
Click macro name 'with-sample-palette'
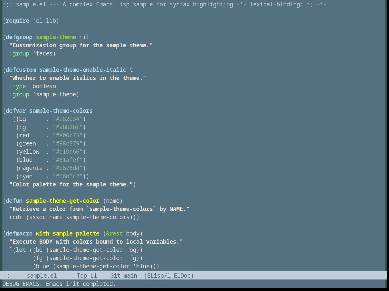click(67, 233)
